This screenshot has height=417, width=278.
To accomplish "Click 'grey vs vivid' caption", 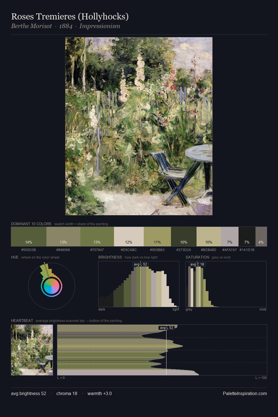I will coord(221,257).
